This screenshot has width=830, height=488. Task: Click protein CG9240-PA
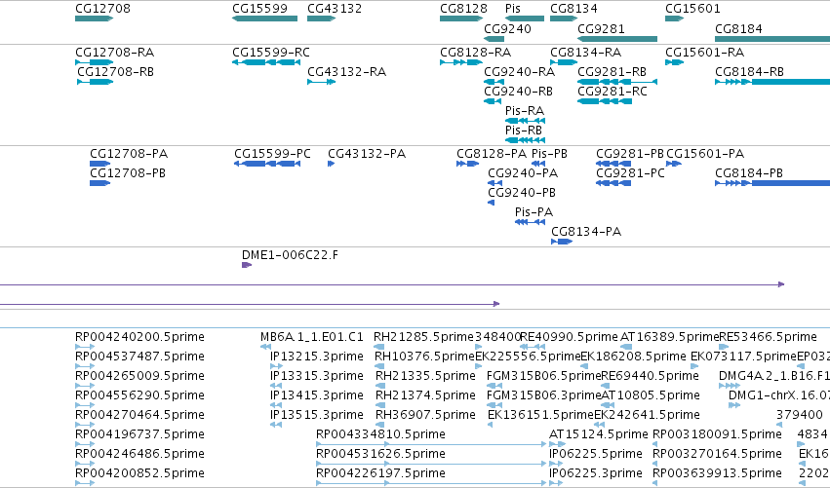pos(494,183)
